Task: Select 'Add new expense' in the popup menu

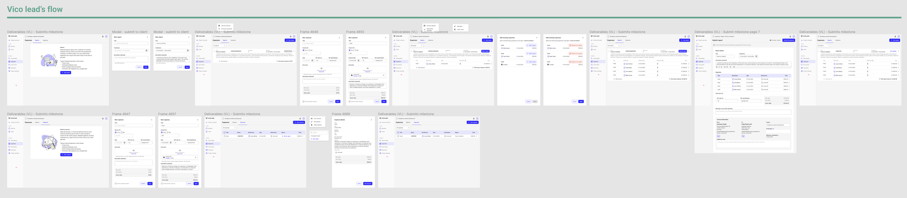Action: point(225,26)
